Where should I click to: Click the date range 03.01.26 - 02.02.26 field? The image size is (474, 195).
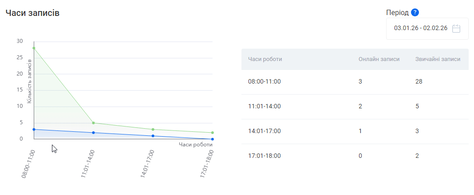point(420,28)
